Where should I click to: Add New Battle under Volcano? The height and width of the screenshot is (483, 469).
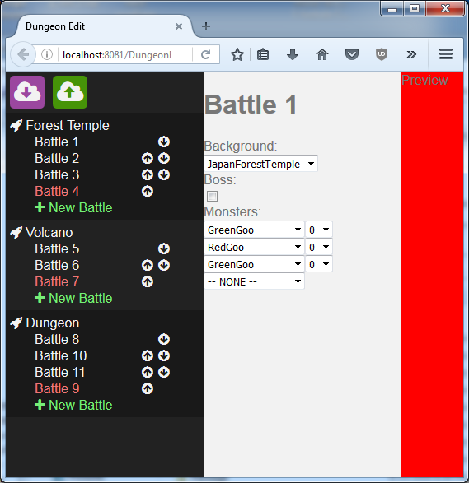pyautogui.click(x=73, y=298)
